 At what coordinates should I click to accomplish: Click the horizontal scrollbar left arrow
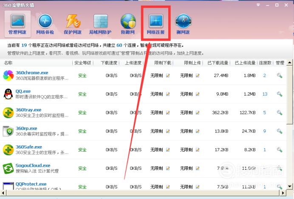(3, 193)
